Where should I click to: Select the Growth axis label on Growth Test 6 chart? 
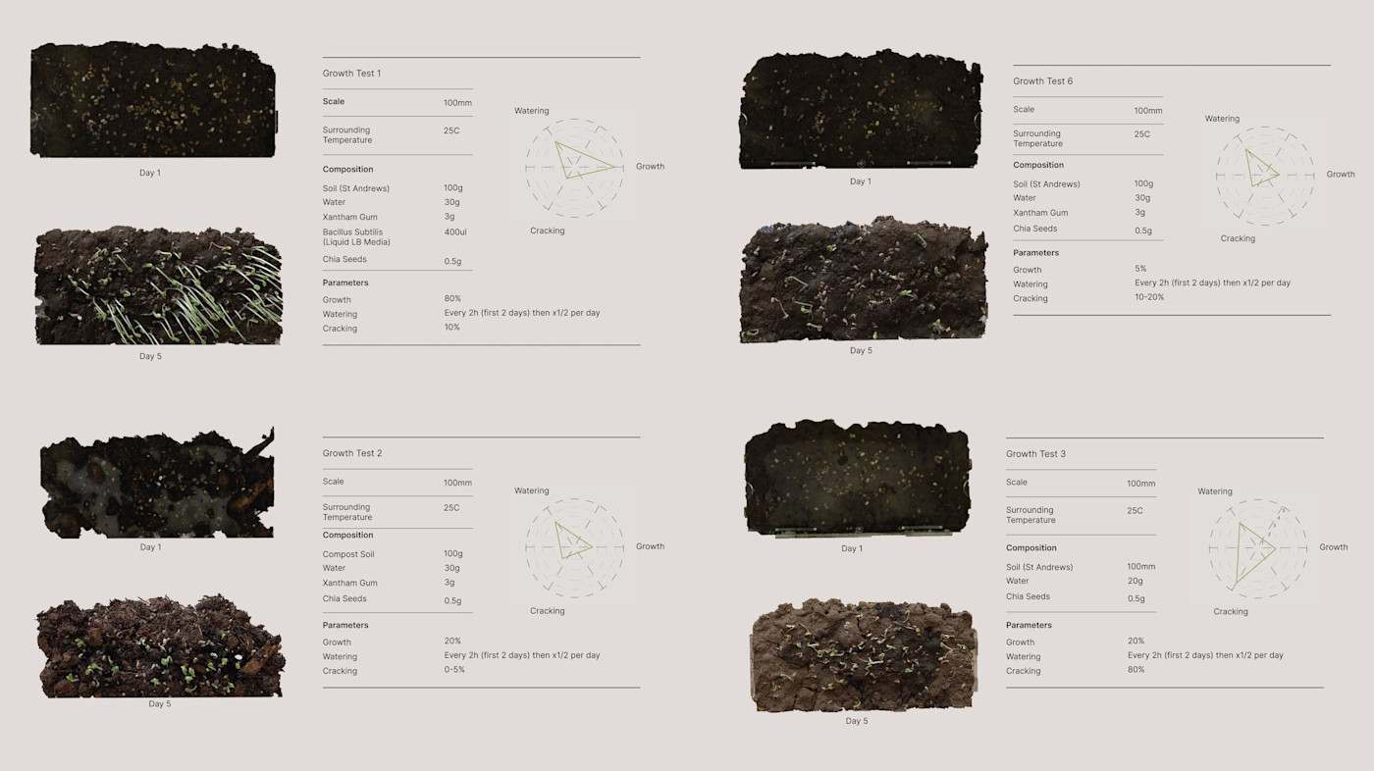[1341, 174]
